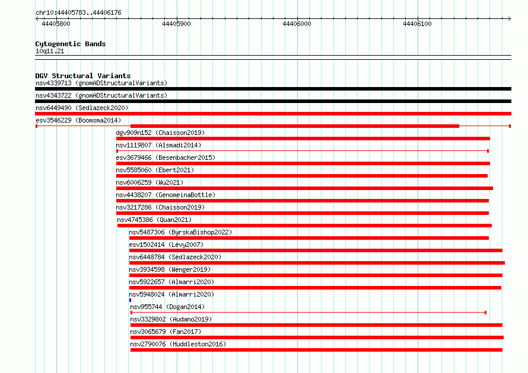Click thick red bar of esv3546229 Boomsma2014

click(295, 126)
